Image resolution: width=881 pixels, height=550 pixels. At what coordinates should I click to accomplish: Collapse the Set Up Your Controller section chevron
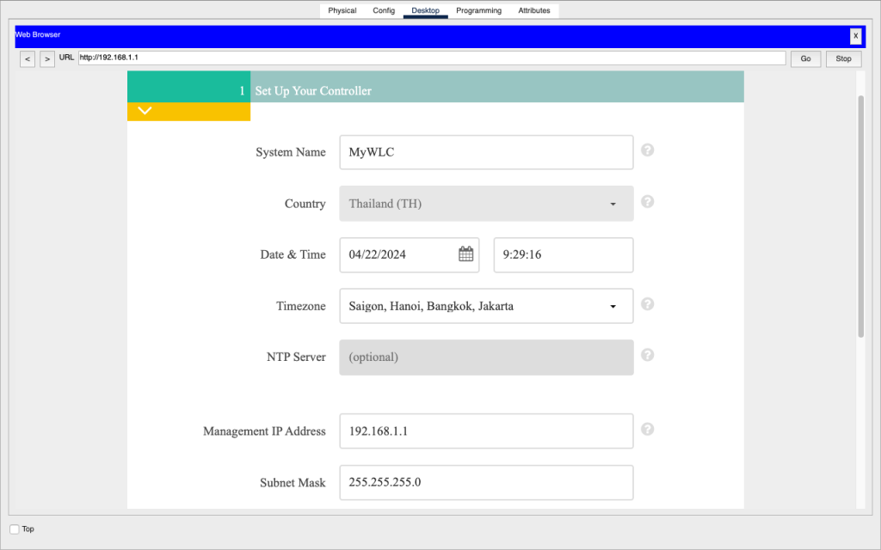click(x=145, y=110)
